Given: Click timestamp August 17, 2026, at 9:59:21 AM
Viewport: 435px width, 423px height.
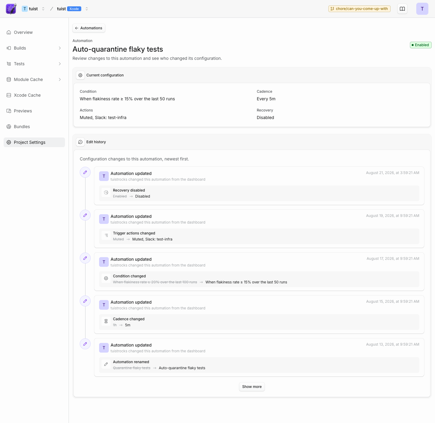Looking at the screenshot, I should click(x=393, y=259).
